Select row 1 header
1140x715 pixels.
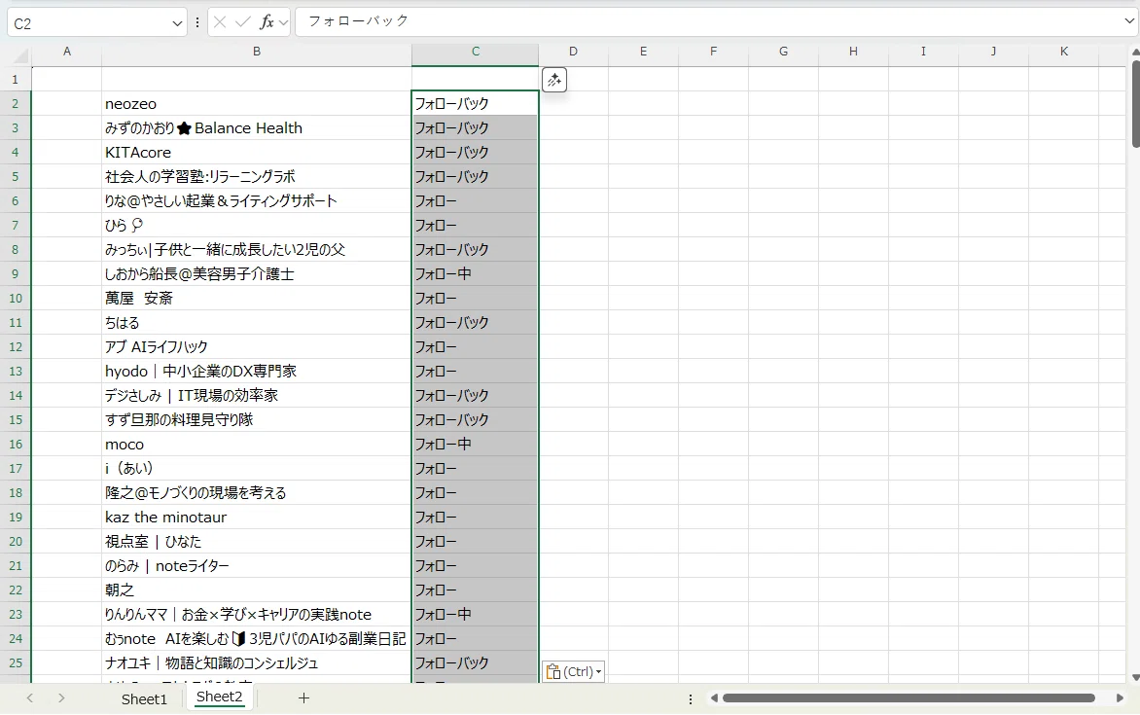pos(16,80)
